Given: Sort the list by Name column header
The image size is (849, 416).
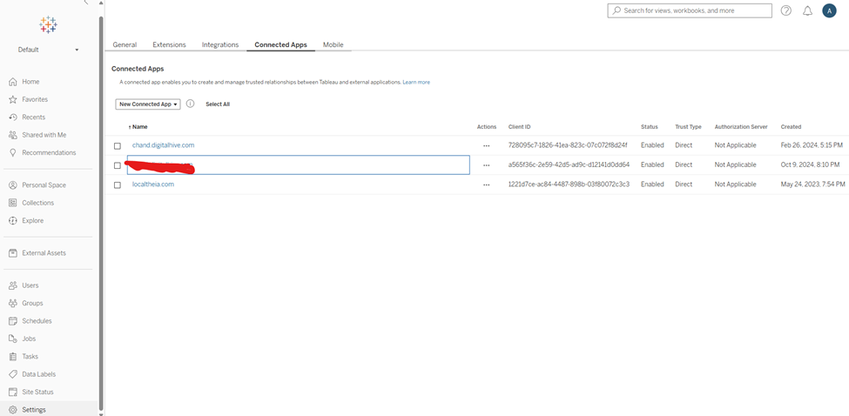Looking at the screenshot, I should [139, 127].
